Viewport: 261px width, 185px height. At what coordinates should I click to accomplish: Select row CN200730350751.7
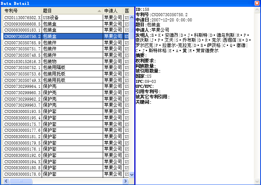tap(66, 49)
